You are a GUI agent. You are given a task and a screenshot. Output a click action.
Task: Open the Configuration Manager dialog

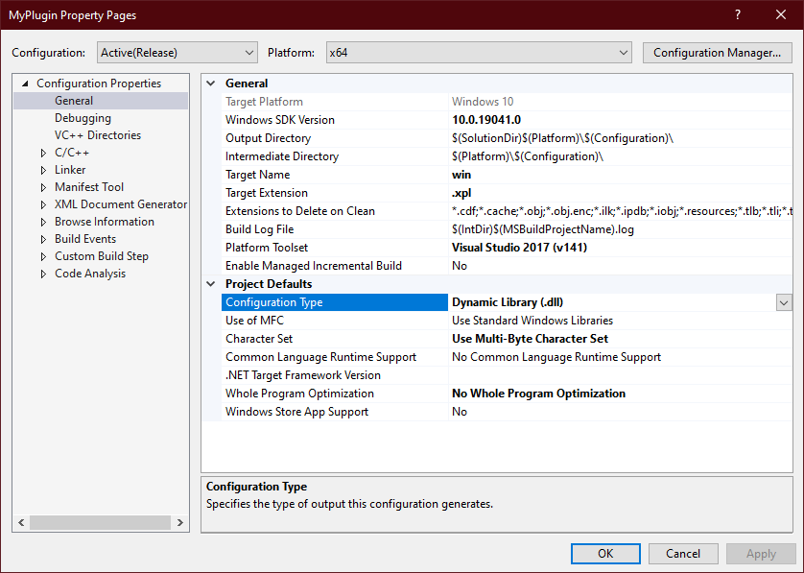coord(717,52)
